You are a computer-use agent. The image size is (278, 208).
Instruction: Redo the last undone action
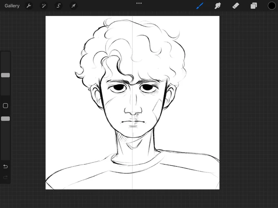[5, 177]
